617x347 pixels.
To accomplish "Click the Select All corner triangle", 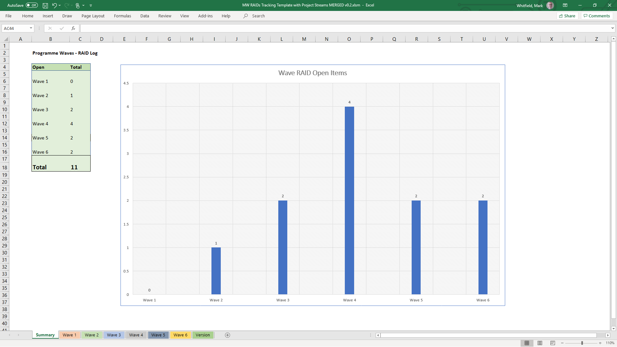I will coord(6,39).
